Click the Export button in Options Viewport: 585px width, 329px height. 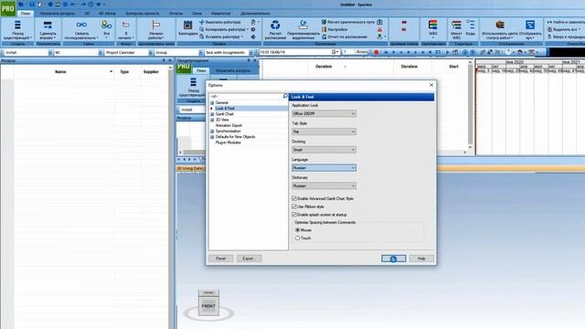click(x=249, y=259)
